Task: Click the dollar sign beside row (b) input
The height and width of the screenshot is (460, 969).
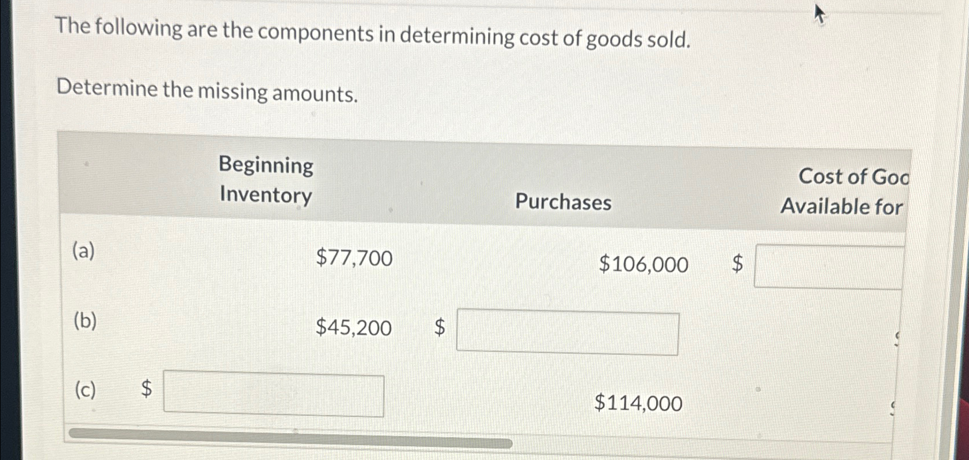Action: (439, 327)
